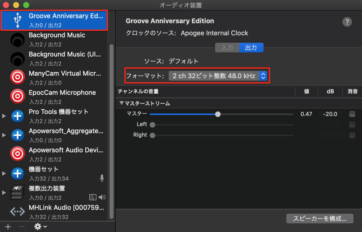The height and width of the screenshot is (232, 362).
Task: Expand the Apowersoft_Aggregate tree arrow
Action: tap(4, 135)
